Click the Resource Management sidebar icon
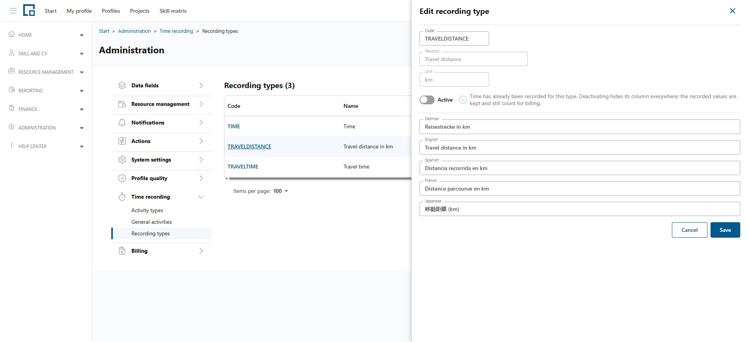 [x=12, y=71]
